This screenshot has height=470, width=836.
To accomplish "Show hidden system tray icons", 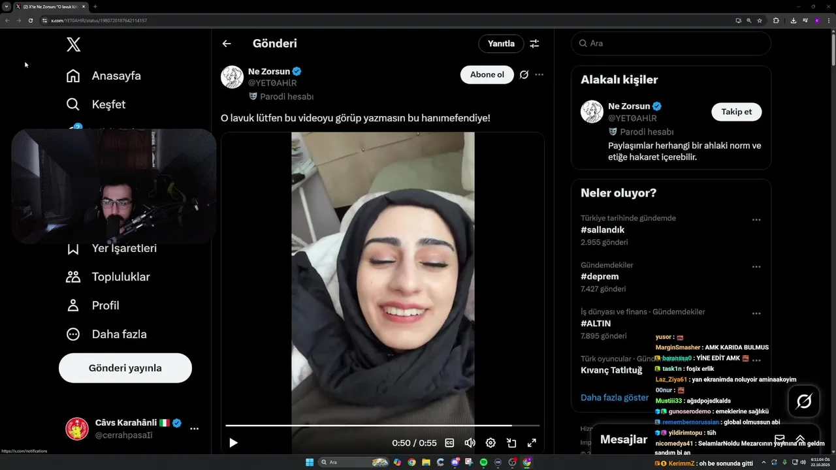I will [764, 462].
